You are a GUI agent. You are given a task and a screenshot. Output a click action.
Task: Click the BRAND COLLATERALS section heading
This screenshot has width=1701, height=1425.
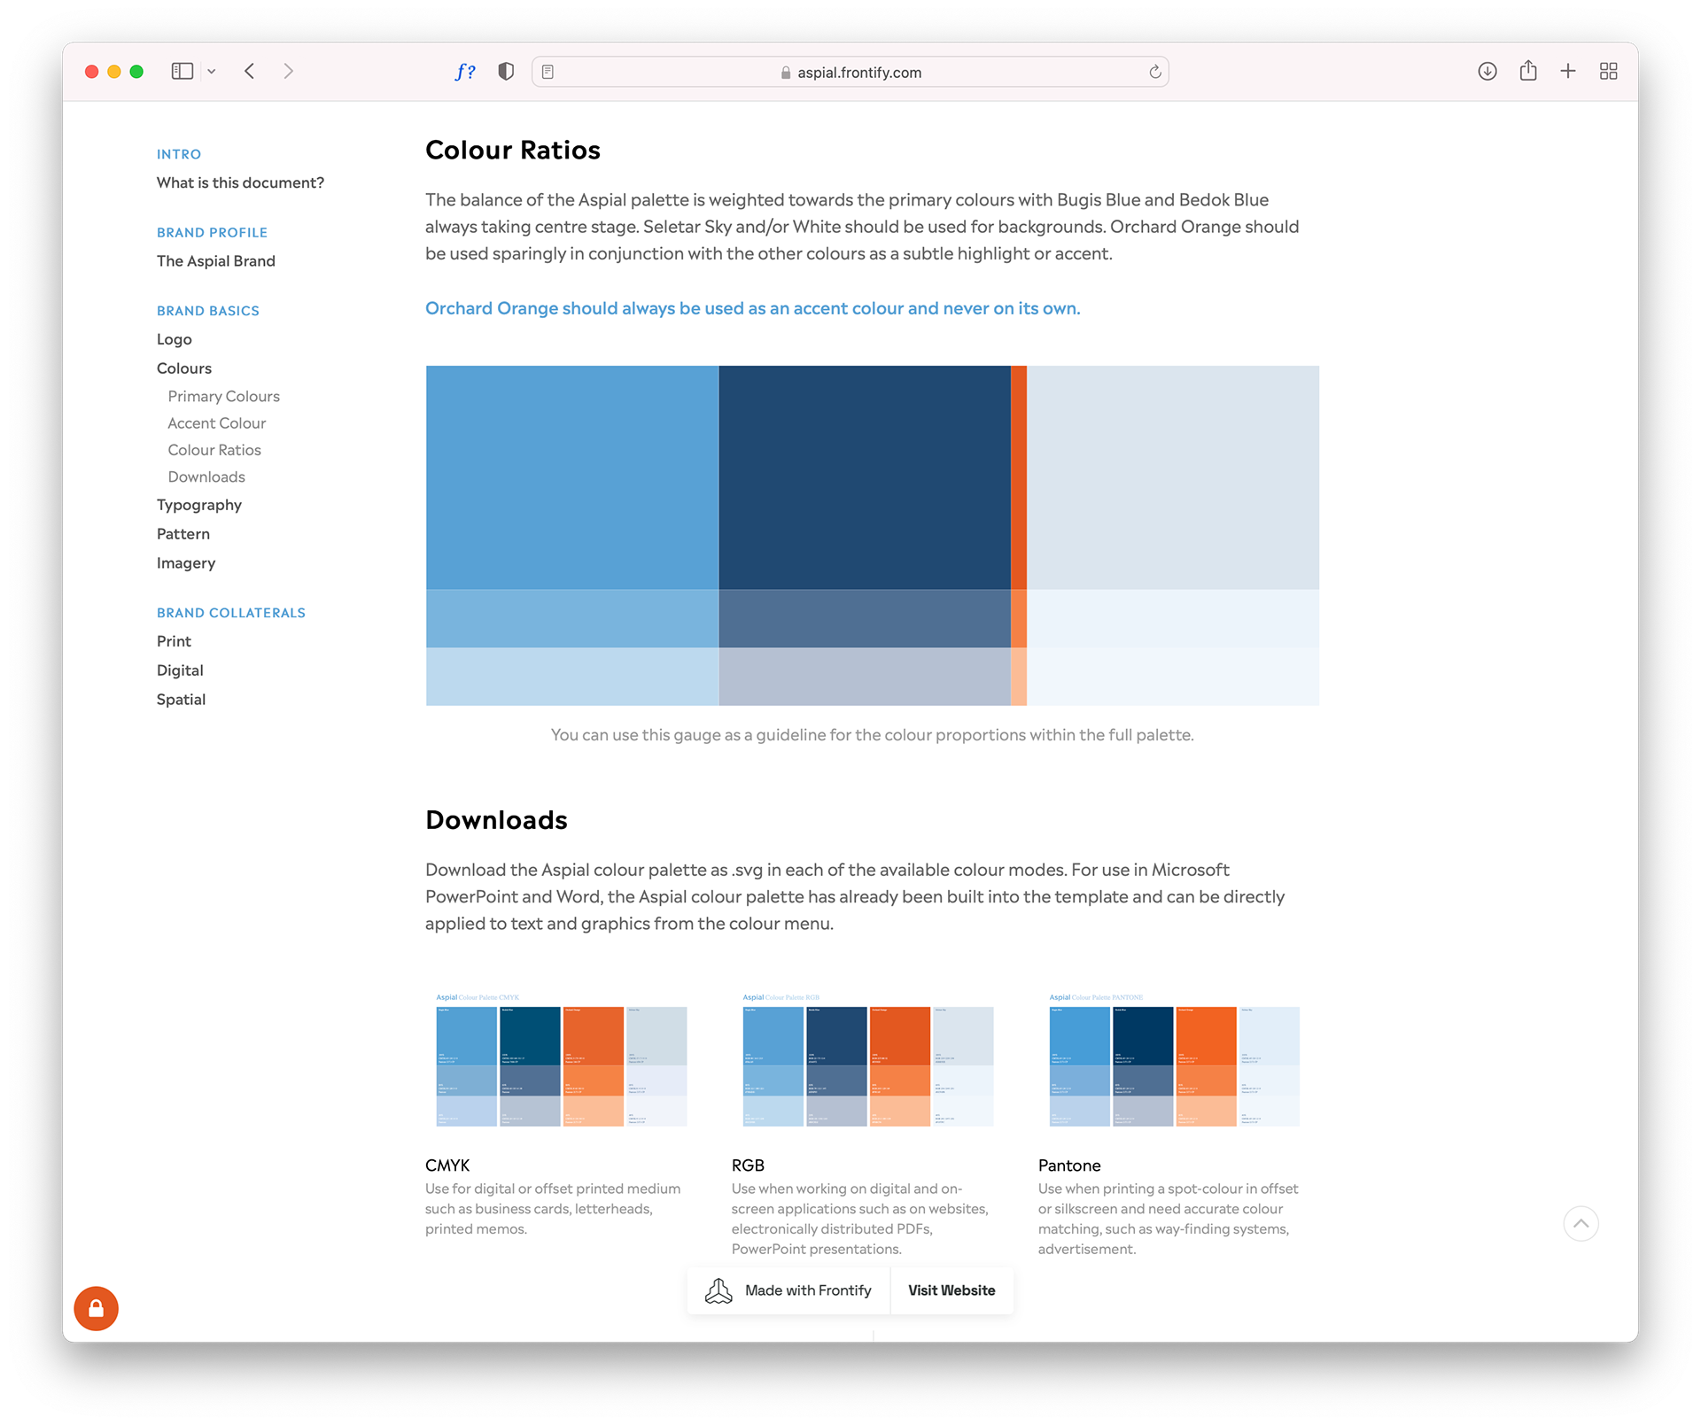click(231, 613)
